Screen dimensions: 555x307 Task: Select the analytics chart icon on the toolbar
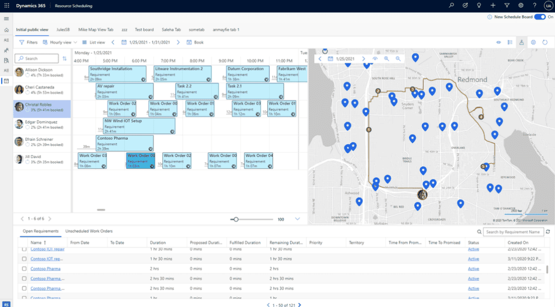[x=521, y=42]
